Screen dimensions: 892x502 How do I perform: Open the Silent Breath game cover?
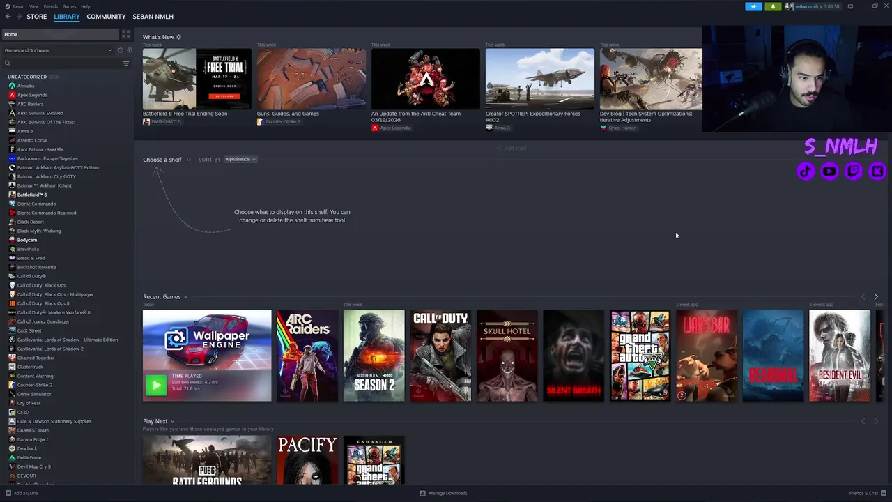pyautogui.click(x=574, y=356)
